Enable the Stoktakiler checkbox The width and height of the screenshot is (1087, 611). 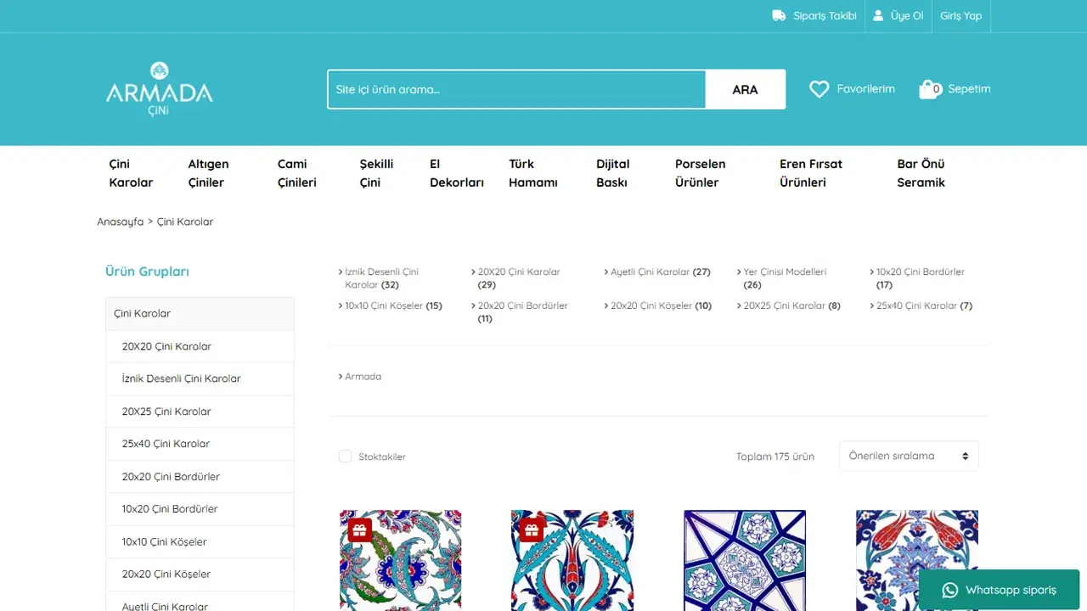346,457
